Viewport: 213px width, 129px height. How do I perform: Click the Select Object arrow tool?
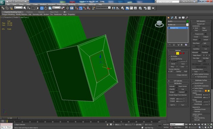click(25, 8)
